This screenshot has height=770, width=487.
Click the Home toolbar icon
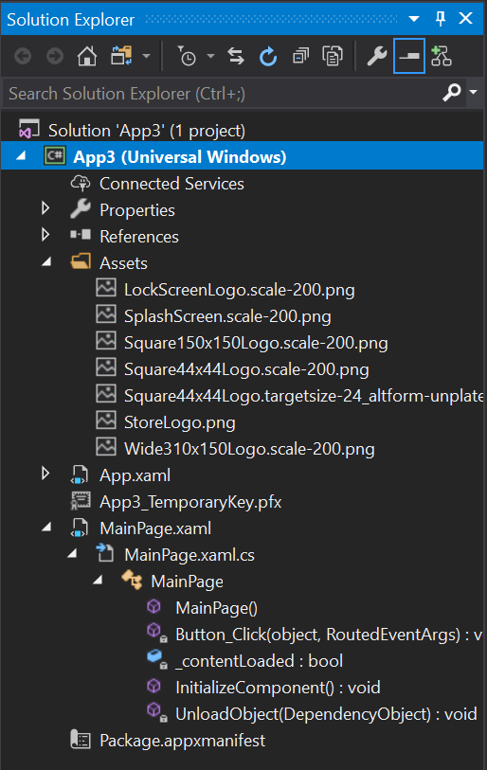(x=87, y=57)
